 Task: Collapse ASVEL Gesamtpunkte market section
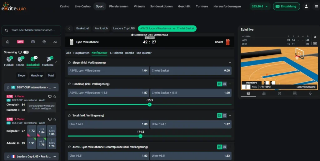click(230, 147)
